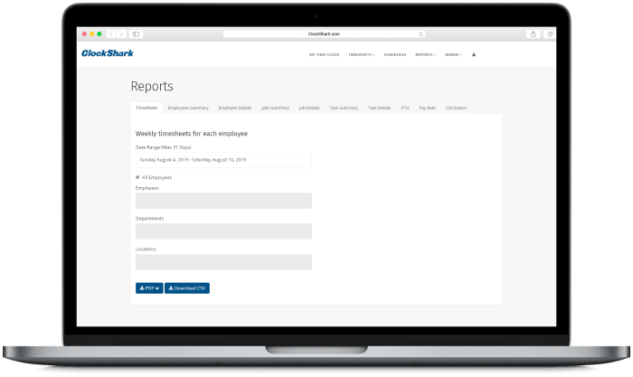Switch to Task Details tab
The image size is (633, 377).
coord(379,108)
